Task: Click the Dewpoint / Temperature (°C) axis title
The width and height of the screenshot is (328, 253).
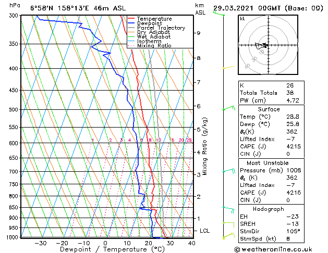Action: 113,249
